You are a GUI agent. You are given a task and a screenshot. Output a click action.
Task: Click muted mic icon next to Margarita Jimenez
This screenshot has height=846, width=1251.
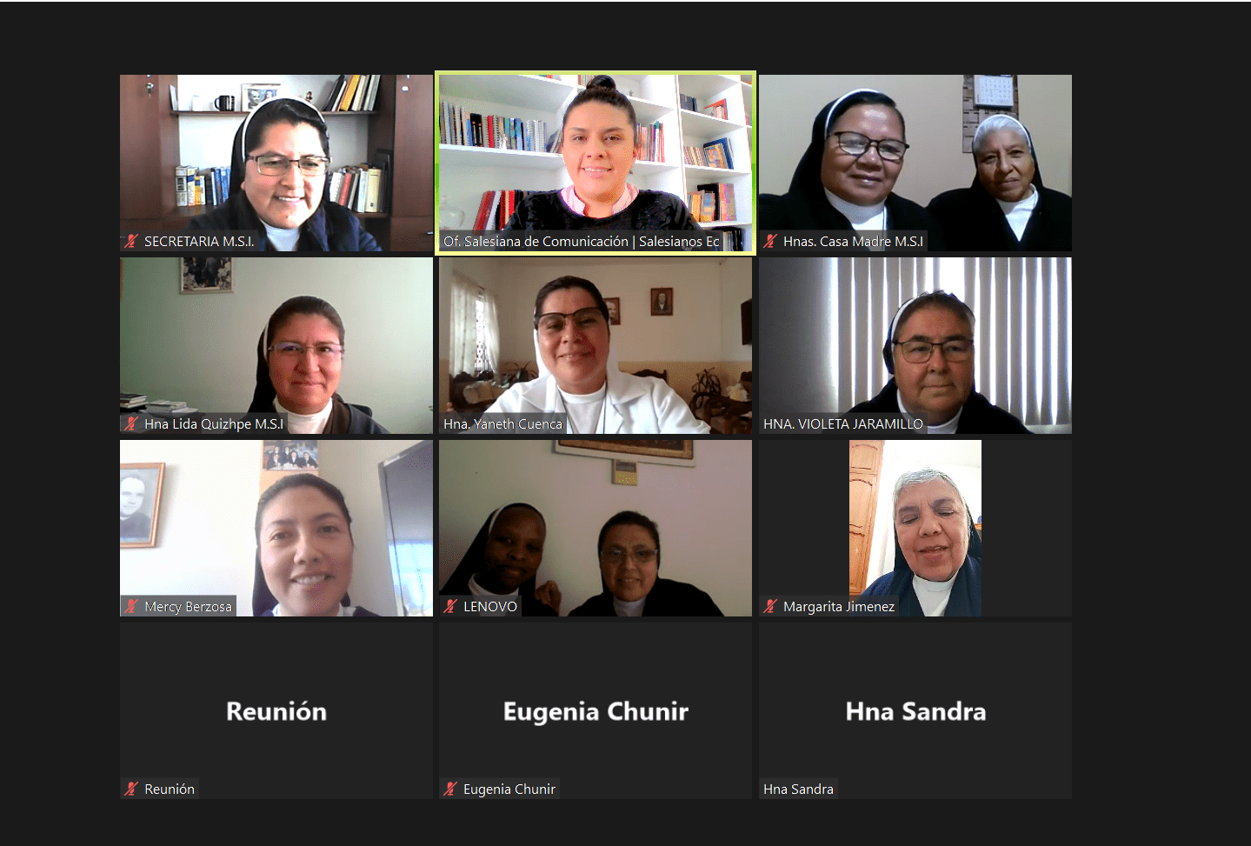tap(770, 607)
